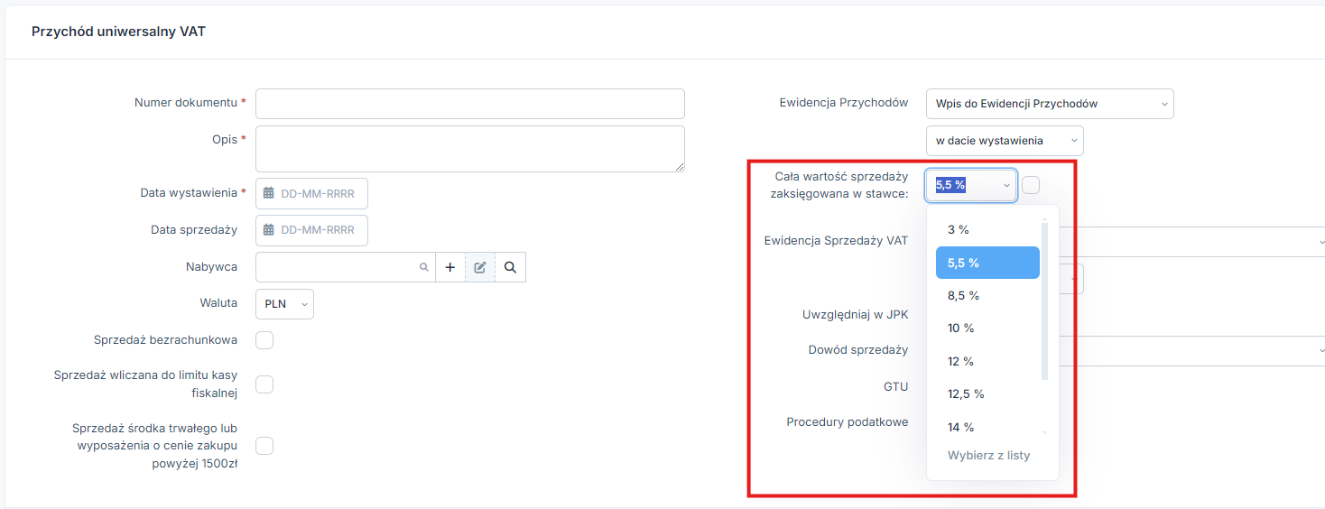The image size is (1325, 509).
Task: Click the plus icon to add Nabywca
Action: tap(450, 267)
